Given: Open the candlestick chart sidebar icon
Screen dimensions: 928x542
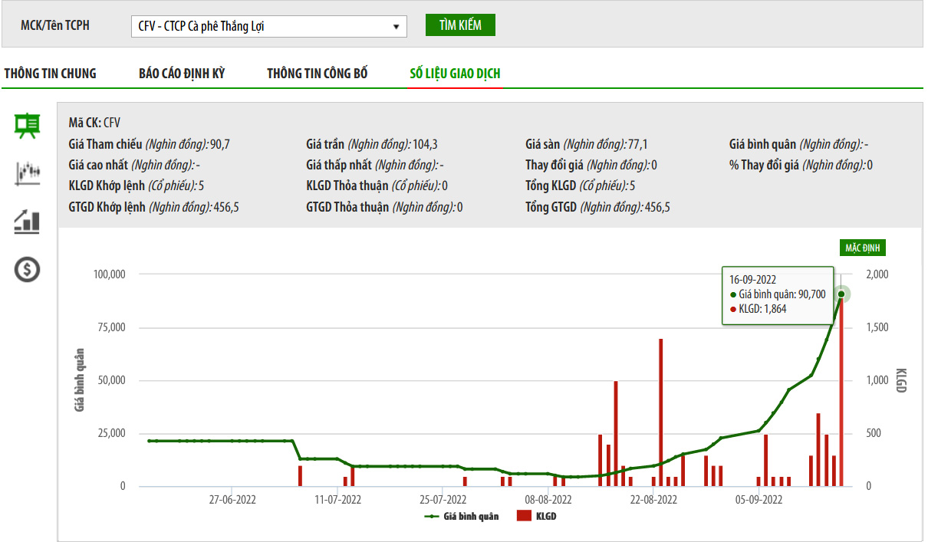Looking at the screenshot, I should pyautogui.click(x=28, y=173).
